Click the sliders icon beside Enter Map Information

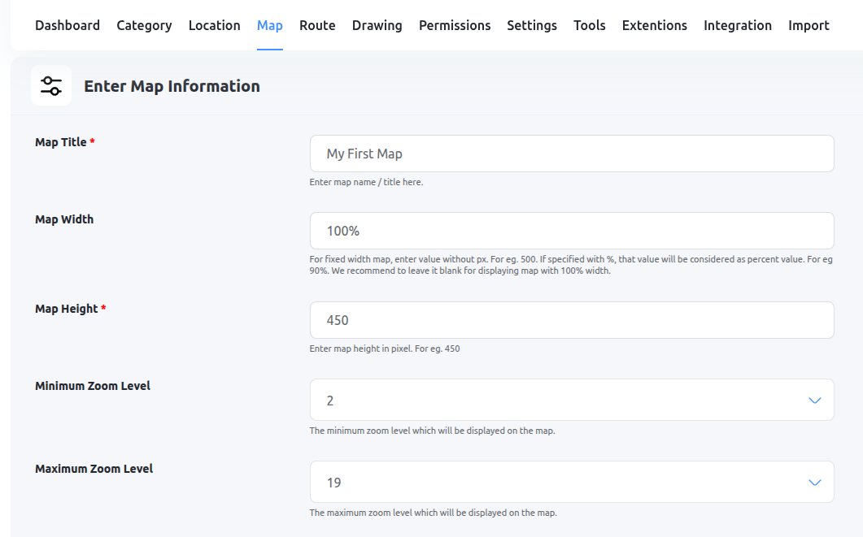51,84
